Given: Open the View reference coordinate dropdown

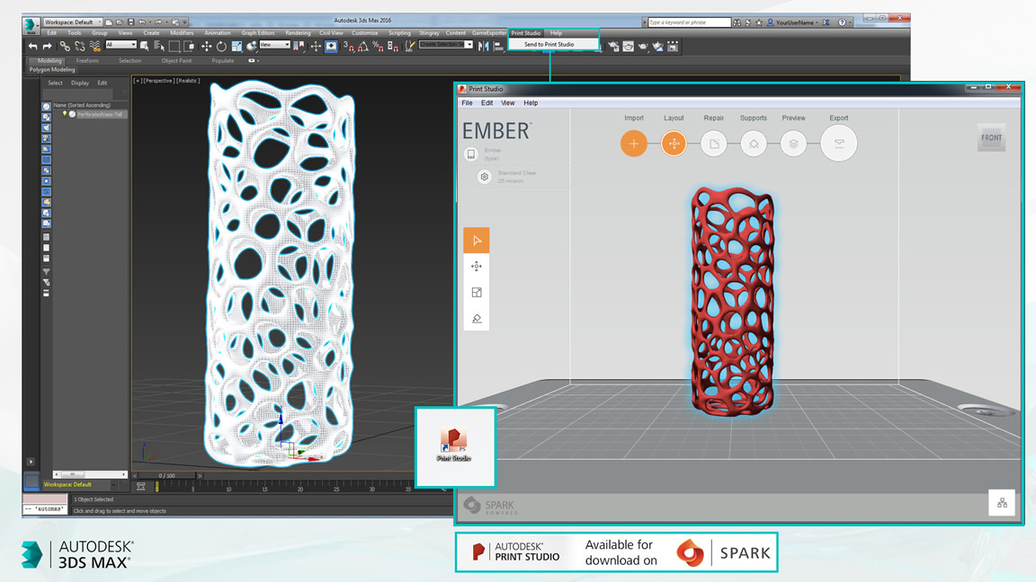Looking at the screenshot, I should (275, 45).
